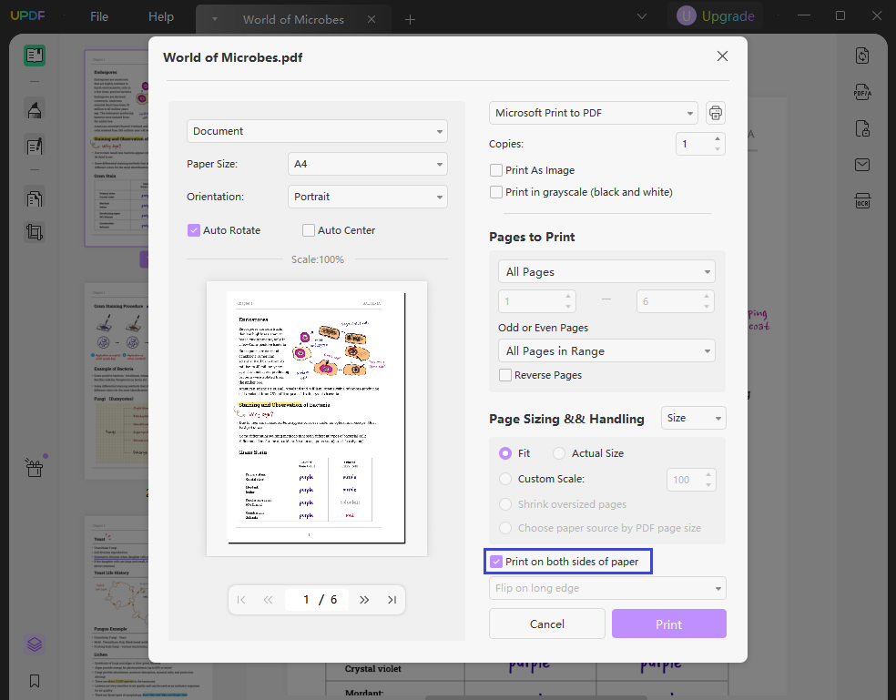Decrease the Copies count stepper

(x=718, y=149)
